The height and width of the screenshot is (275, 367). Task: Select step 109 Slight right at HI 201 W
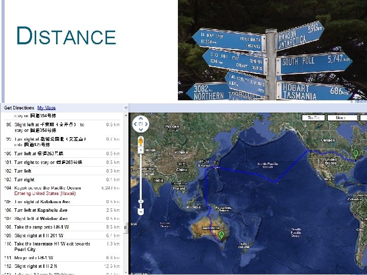tap(62, 235)
